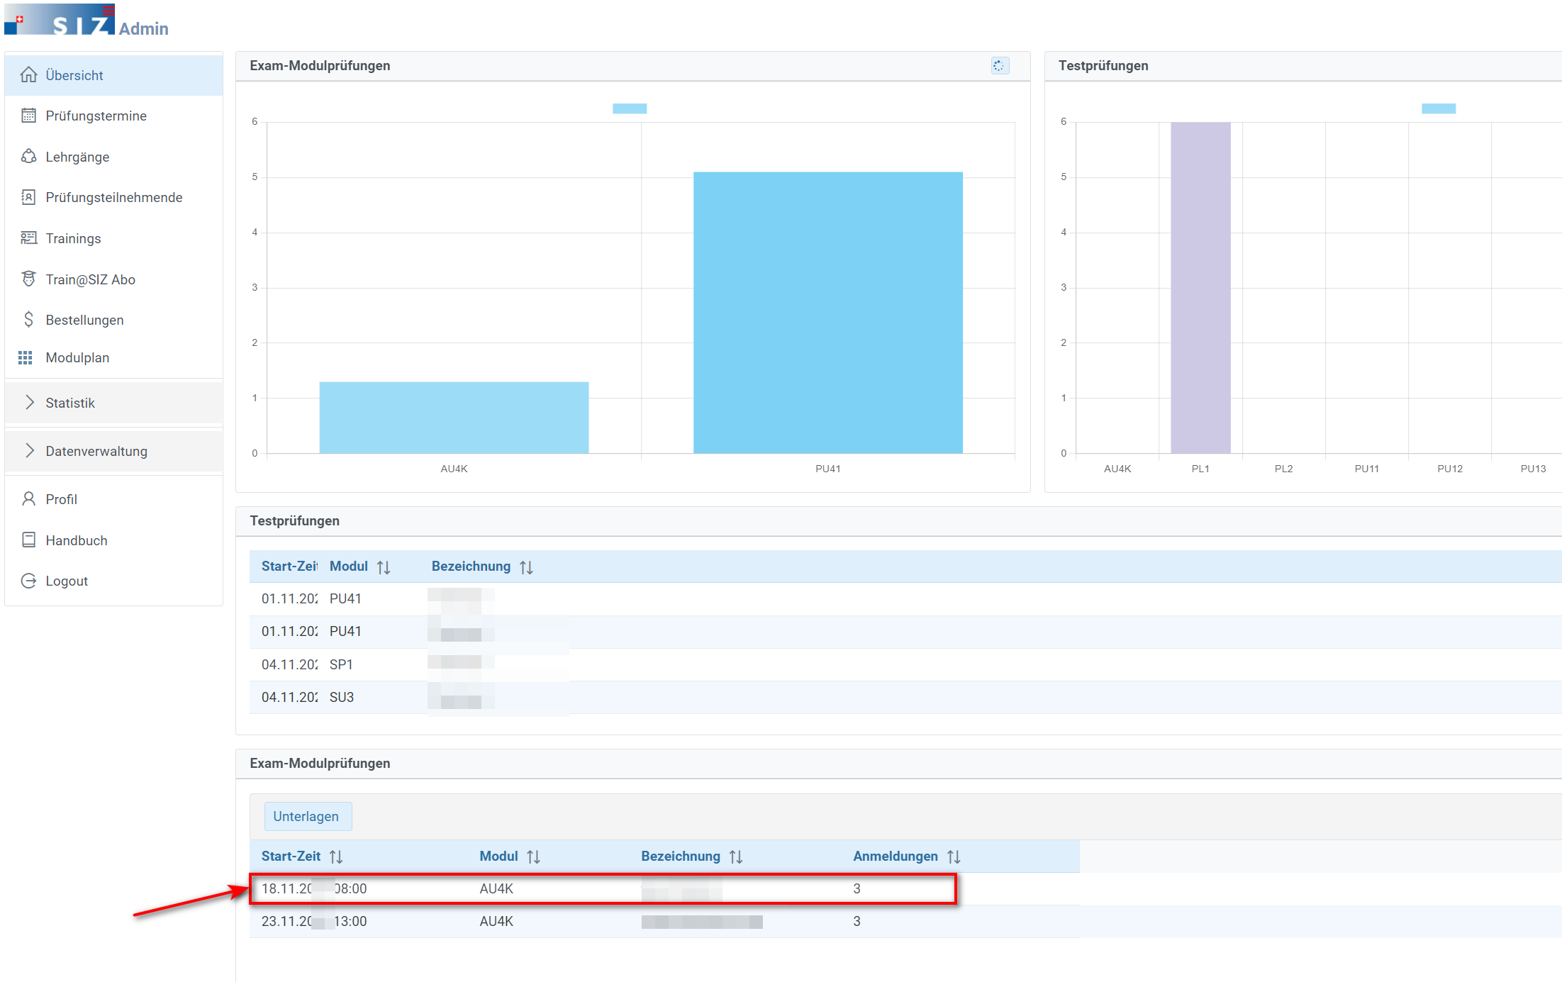Open the Übersicht menu item
This screenshot has width=1562, height=982.
coord(113,75)
